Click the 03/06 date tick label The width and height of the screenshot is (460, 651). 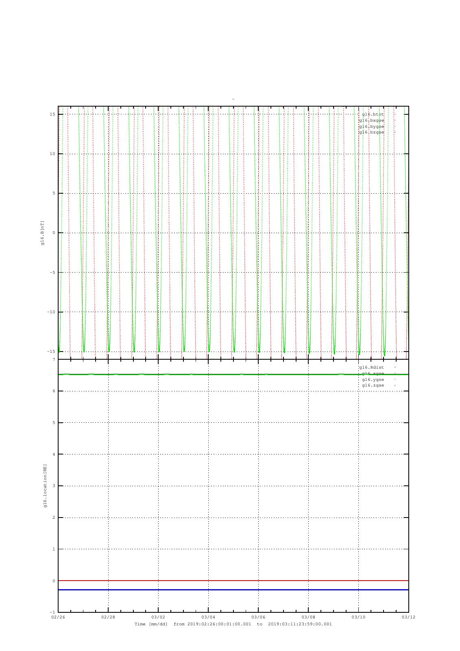pyautogui.click(x=258, y=617)
